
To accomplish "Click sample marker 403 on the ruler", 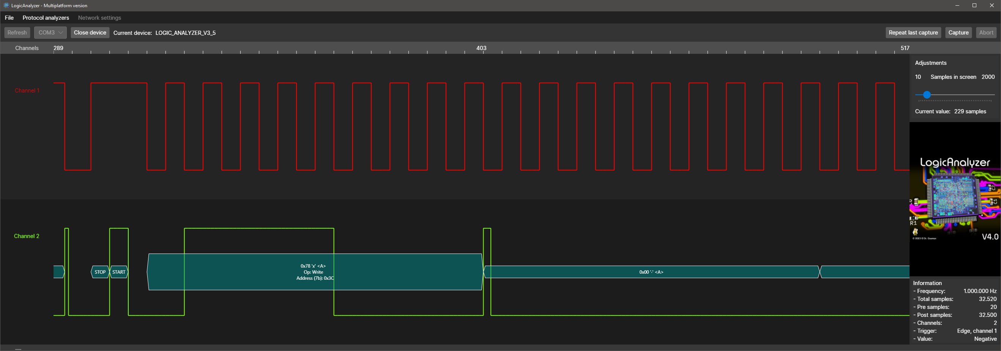I will pyautogui.click(x=481, y=48).
